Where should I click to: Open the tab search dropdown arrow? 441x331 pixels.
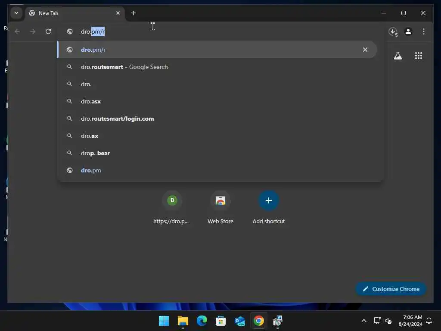click(16, 13)
